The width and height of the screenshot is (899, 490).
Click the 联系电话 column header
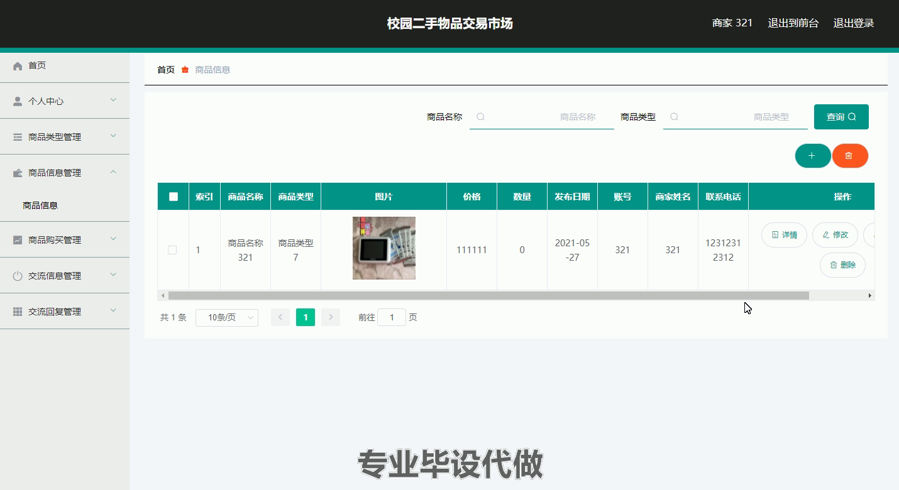(724, 197)
